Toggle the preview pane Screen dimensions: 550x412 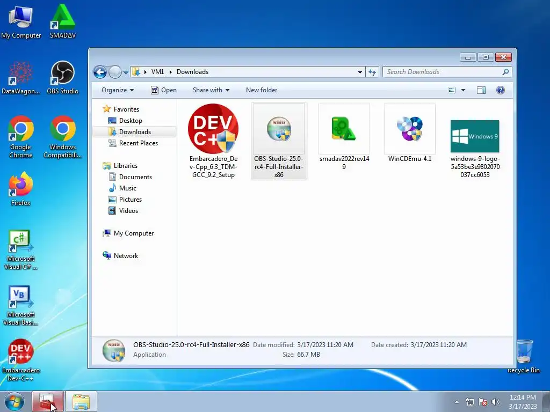[x=481, y=90]
